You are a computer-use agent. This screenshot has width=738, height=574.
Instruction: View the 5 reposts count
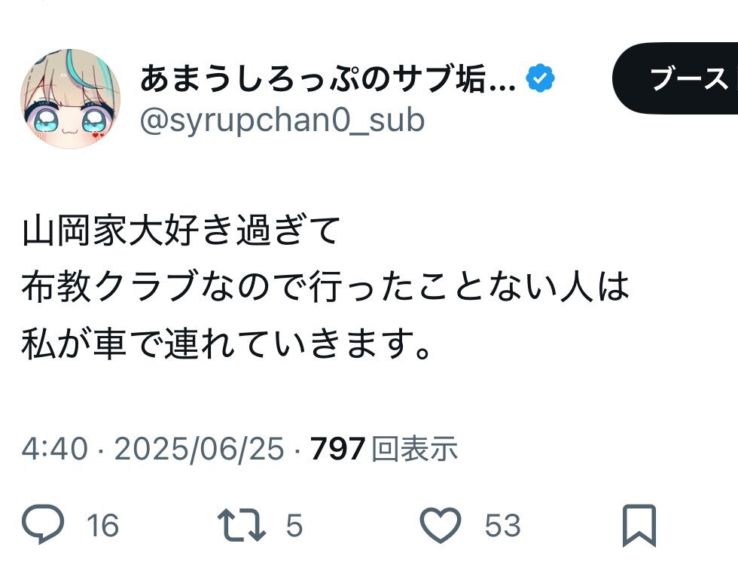[294, 526]
